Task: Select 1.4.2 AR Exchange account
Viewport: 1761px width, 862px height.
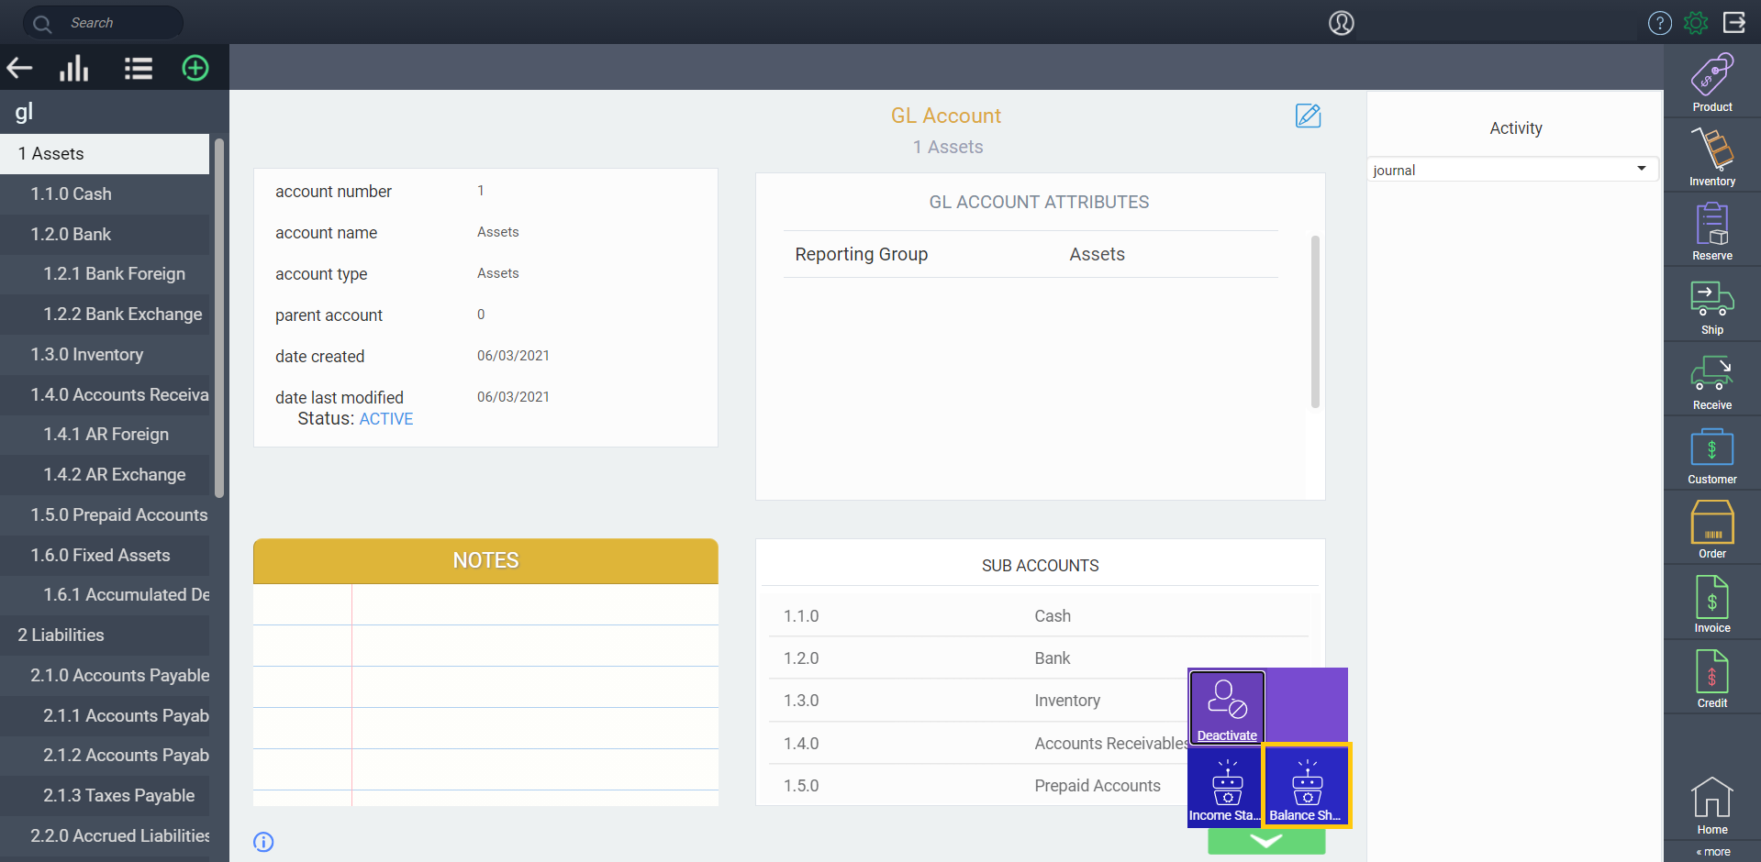Action: point(105,475)
